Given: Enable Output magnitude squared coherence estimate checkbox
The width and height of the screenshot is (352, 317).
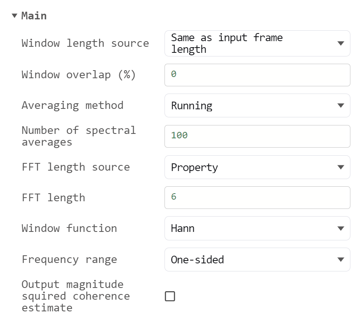Looking at the screenshot, I should [x=170, y=296].
